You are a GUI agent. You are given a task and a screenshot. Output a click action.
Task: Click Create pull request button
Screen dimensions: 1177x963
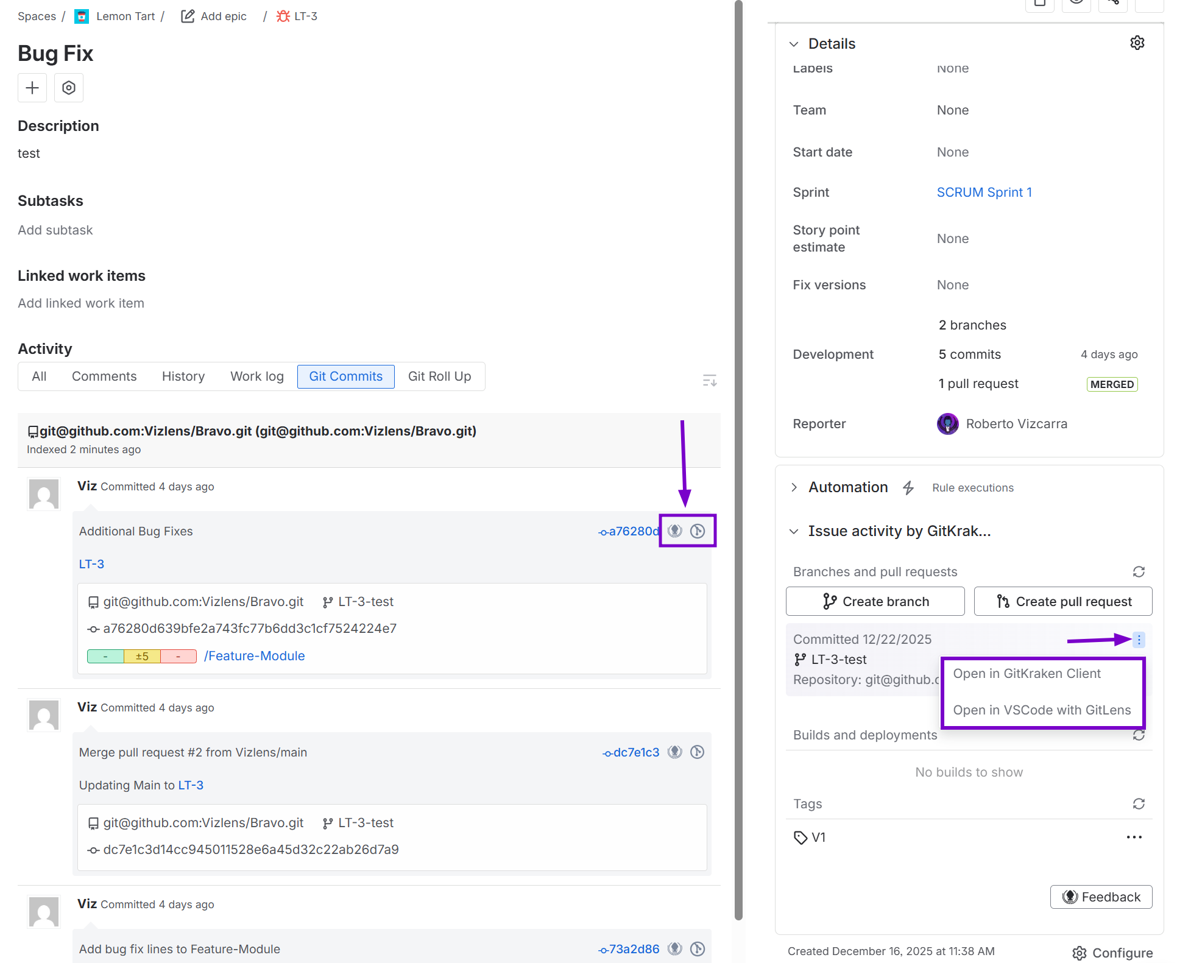[x=1062, y=601]
